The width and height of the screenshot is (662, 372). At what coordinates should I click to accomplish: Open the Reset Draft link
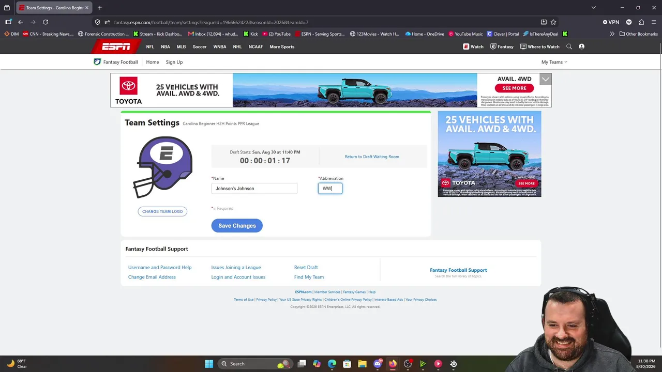pos(306,268)
